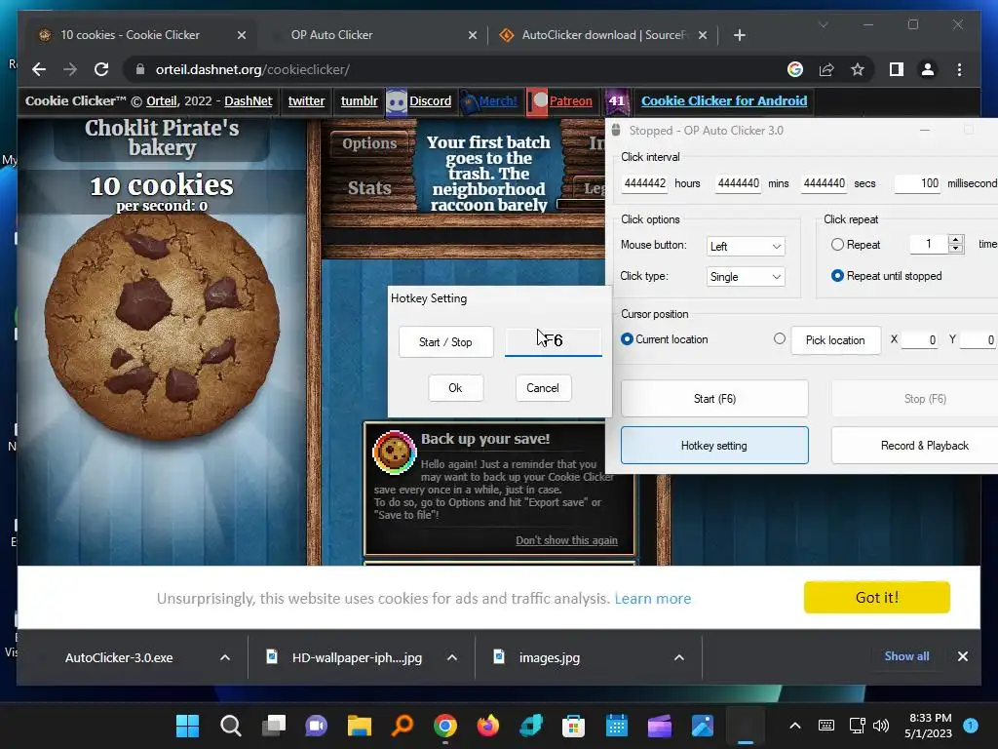This screenshot has height=749, width=998.
Task: Click the milliseconds field showing 100
Action: click(917, 183)
